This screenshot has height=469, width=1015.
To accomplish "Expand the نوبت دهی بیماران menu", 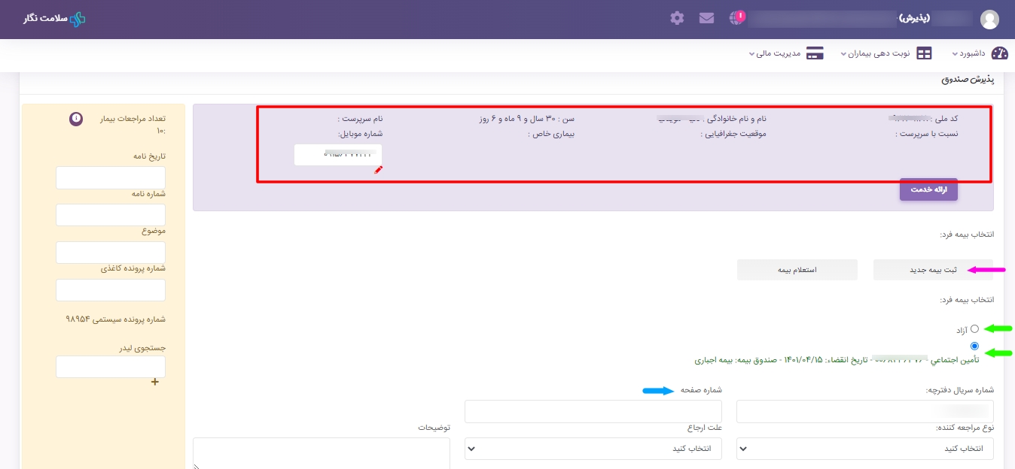I will pos(886,53).
